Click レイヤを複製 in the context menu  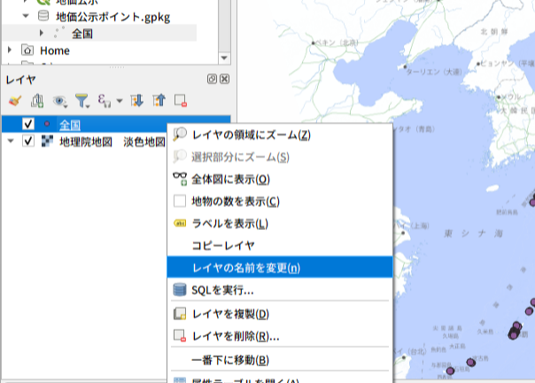[229, 314]
